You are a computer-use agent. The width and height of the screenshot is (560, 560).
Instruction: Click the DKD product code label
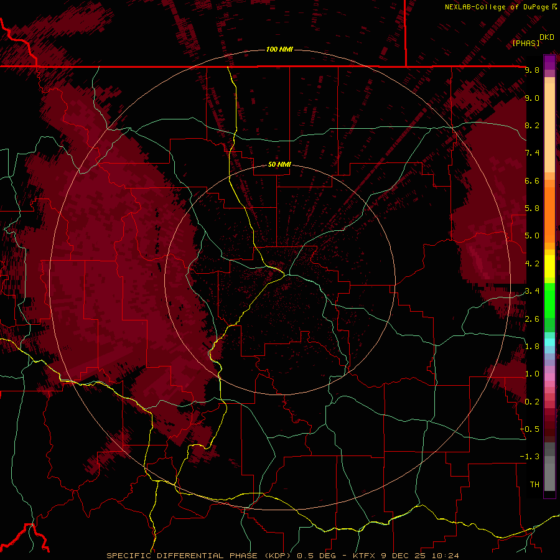pos(547,37)
